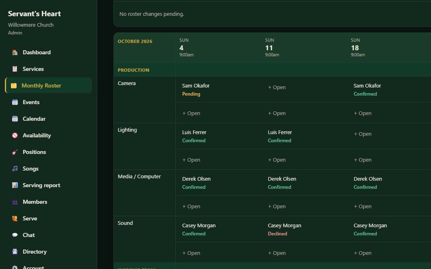Click the Members people icon
Image resolution: width=431 pixels, height=269 pixels.
(x=15, y=202)
